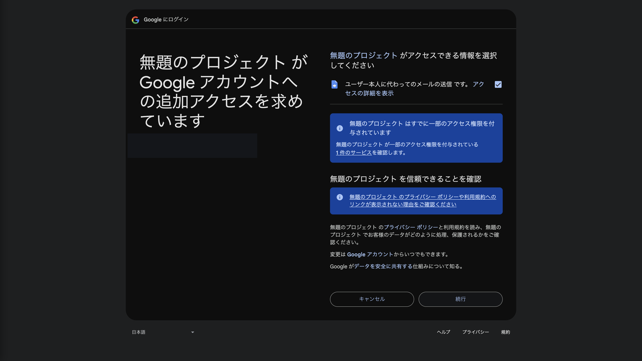Click the large Google アカウントへの追加アクセス heading
Screen dimensions: 642x361
[223, 92]
